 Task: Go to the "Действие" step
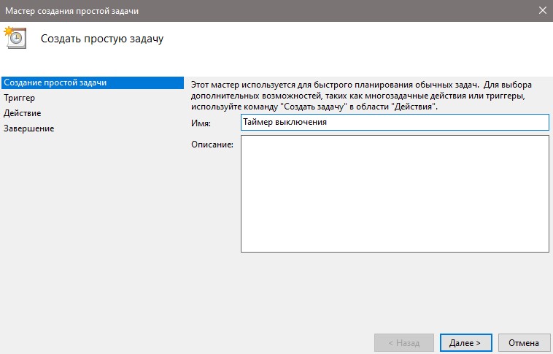pos(22,113)
